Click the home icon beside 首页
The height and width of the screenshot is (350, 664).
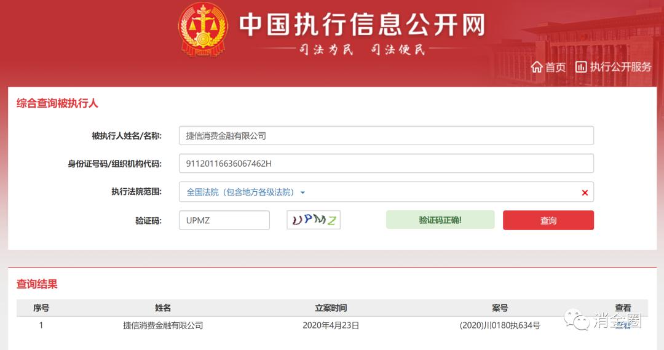[537, 67]
